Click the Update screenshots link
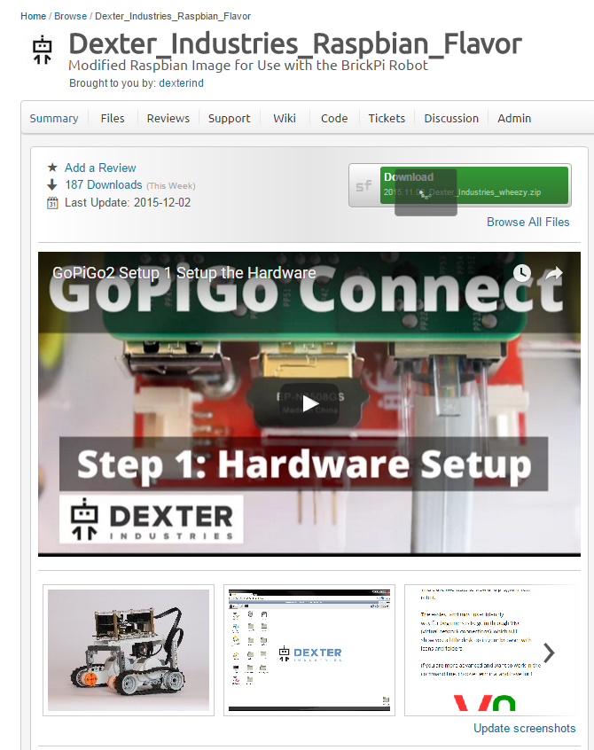Image resolution: width=594 pixels, height=750 pixels. [524, 728]
